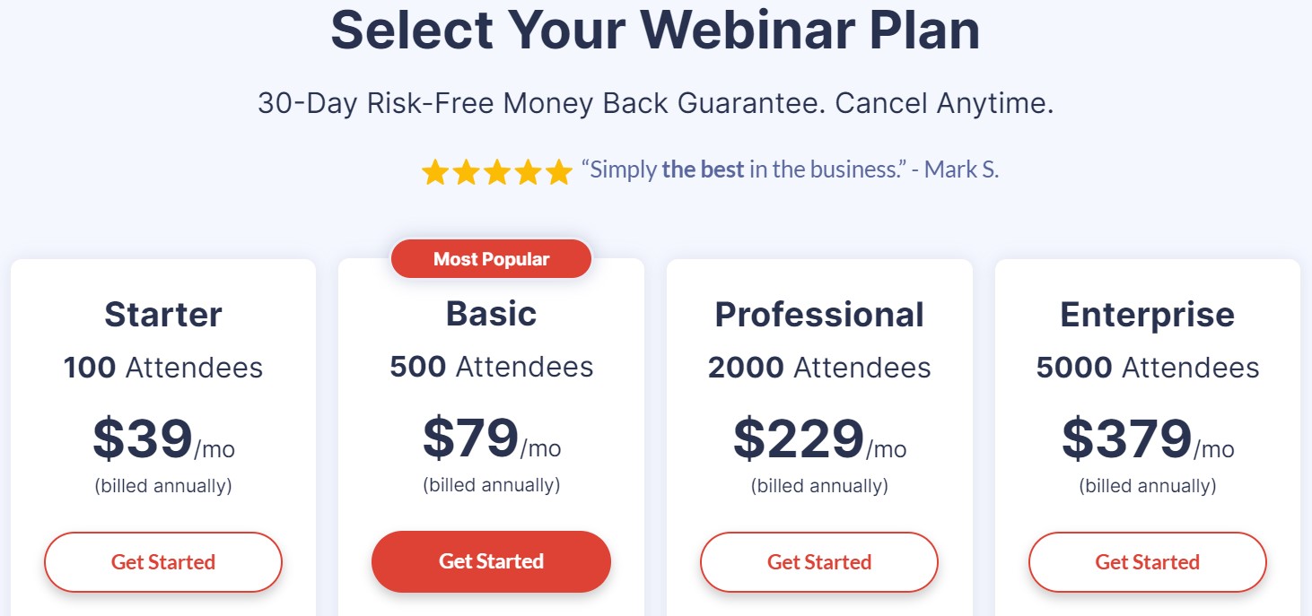This screenshot has width=1312, height=616.
Task: Select Get Started on Professional plan
Action: pos(819,562)
